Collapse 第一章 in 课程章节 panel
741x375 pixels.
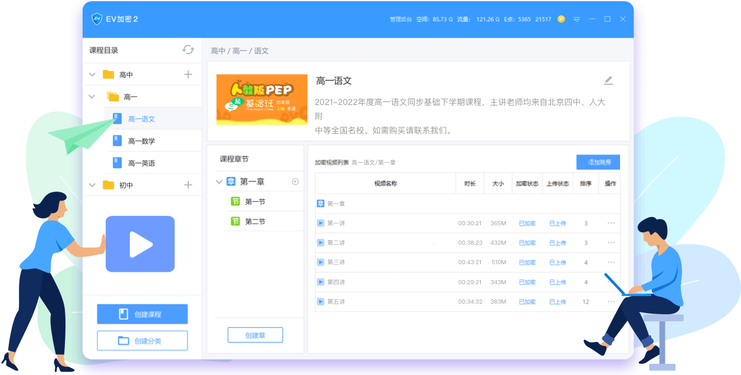218,182
